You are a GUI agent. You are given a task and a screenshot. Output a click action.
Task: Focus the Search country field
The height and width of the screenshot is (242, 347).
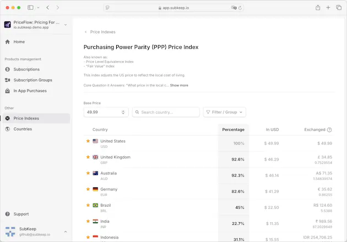[x=166, y=112]
